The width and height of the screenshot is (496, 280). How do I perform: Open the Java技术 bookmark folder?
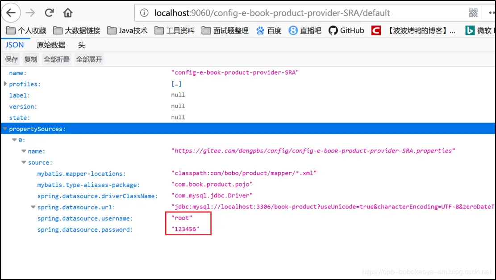pyautogui.click(x=128, y=30)
